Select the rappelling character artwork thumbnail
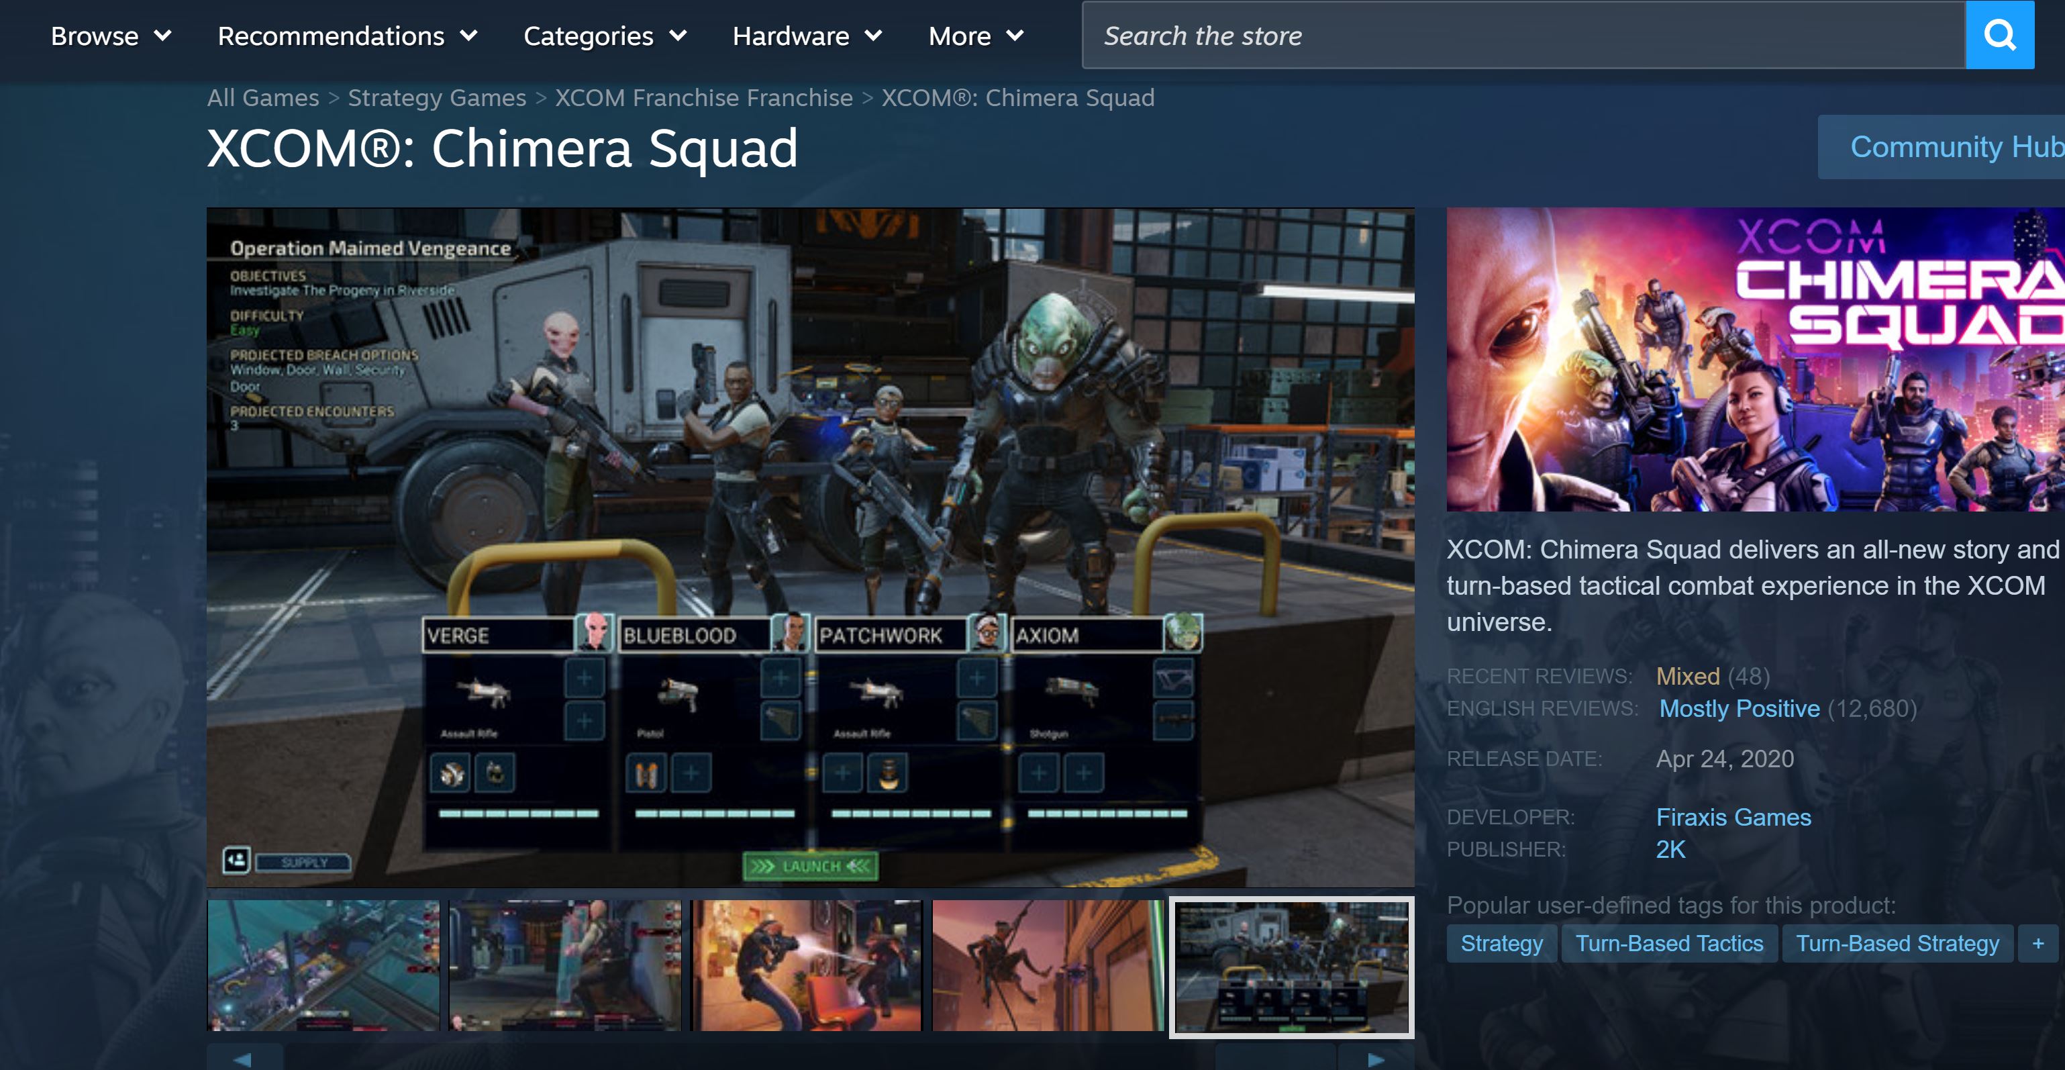Viewport: 2065px width, 1070px height. click(1047, 966)
